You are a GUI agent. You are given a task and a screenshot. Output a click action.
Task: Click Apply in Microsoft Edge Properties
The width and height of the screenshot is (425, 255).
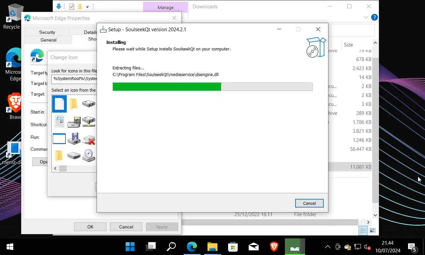(x=162, y=227)
